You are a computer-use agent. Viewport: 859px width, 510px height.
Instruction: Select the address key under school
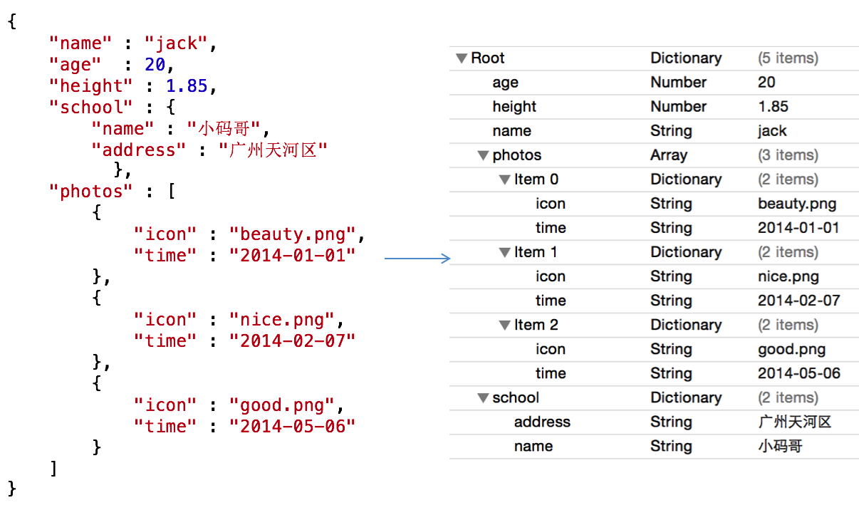pos(542,422)
